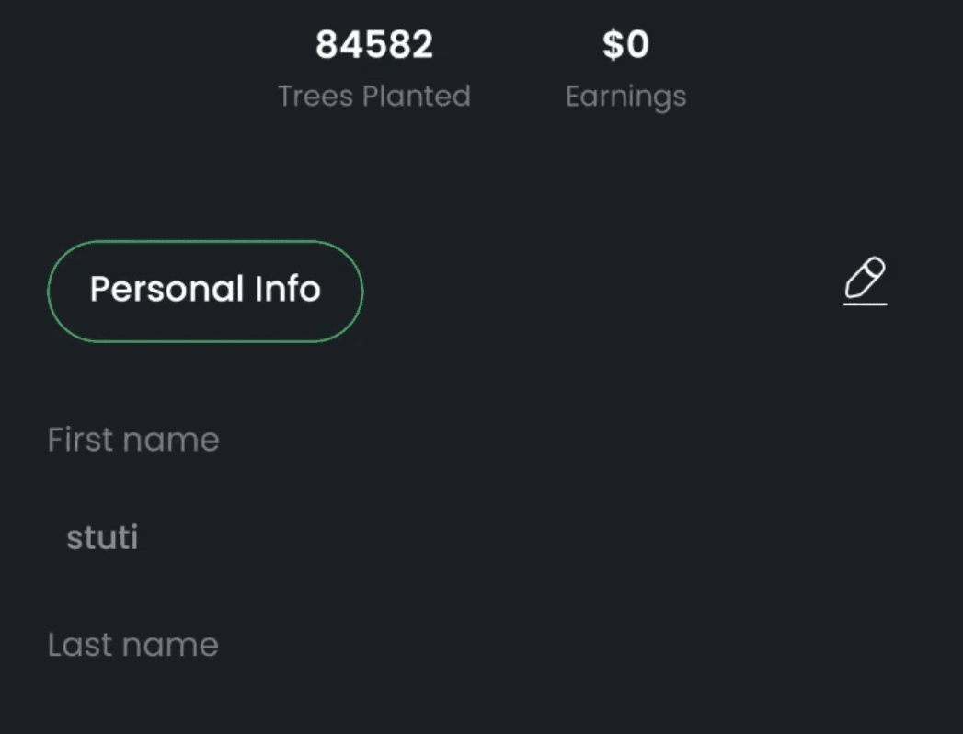
Task: Open the Personal Info section pill
Action: pos(205,291)
